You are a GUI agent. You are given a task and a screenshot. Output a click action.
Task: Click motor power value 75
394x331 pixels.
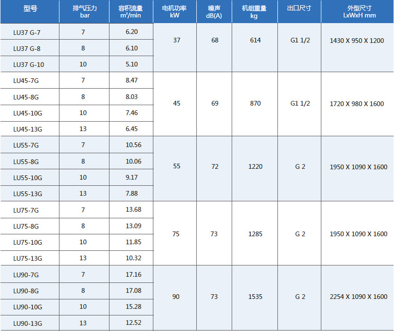click(x=176, y=234)
